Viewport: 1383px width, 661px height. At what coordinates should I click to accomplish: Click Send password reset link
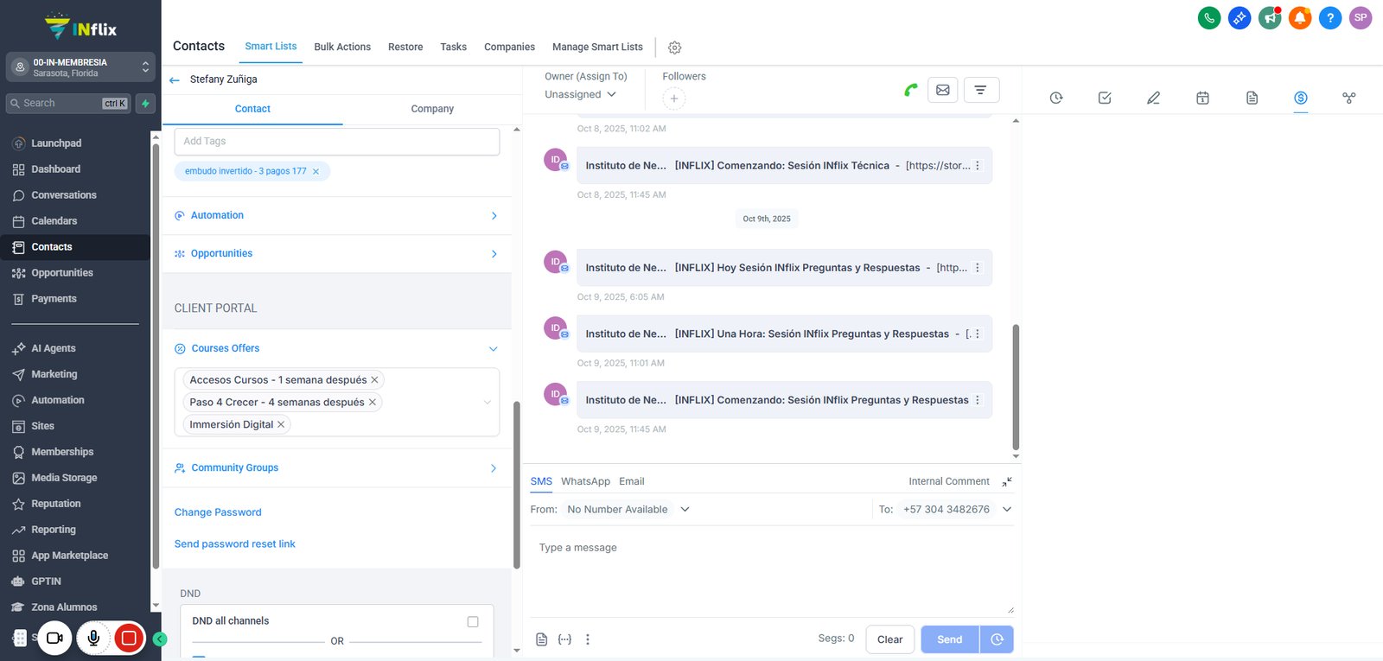(235, 544)
